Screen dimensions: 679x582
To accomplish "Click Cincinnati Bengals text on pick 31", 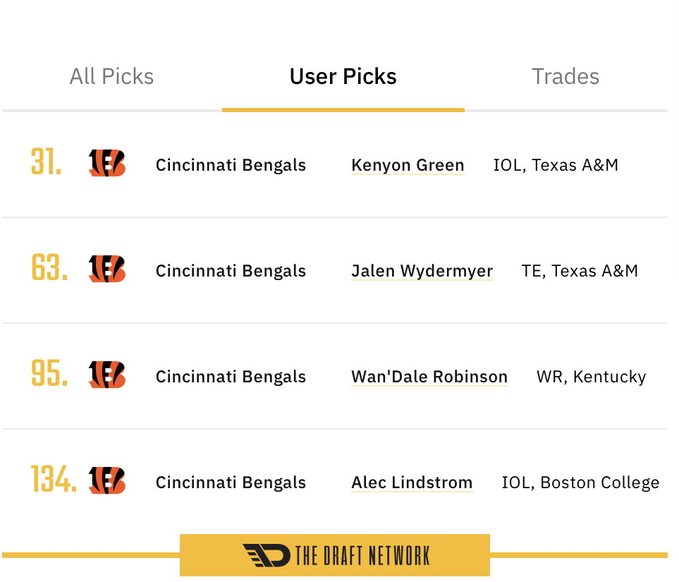I will (231, 165).
